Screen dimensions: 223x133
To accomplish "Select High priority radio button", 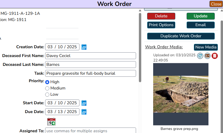I will tap(47, 82).
